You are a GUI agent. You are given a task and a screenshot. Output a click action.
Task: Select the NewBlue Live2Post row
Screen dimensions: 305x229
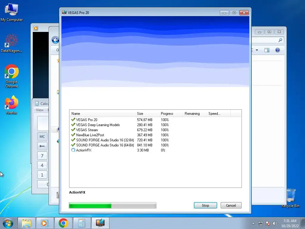[x=155, y=135]
